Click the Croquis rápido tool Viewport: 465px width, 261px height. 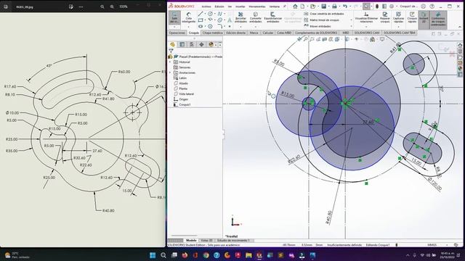412,17
